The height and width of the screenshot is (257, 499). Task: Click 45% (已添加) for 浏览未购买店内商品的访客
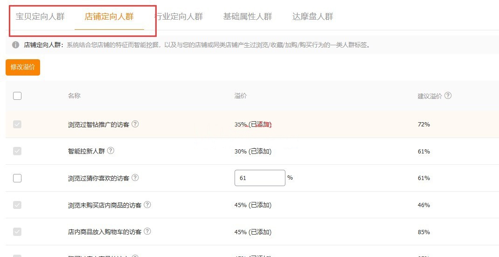(253, 205)
